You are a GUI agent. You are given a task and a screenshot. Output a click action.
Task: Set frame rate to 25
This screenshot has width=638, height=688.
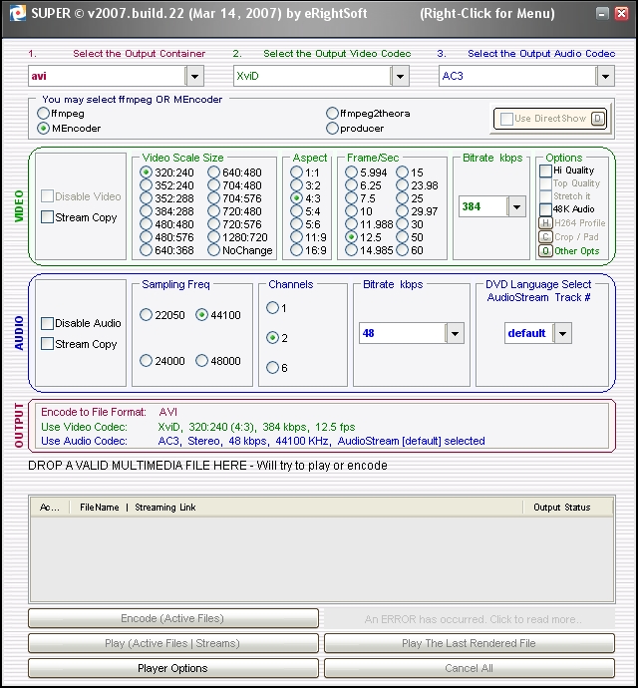[402, 198]
